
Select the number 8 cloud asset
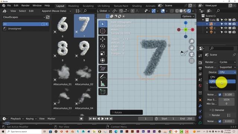tap(62, 51)
